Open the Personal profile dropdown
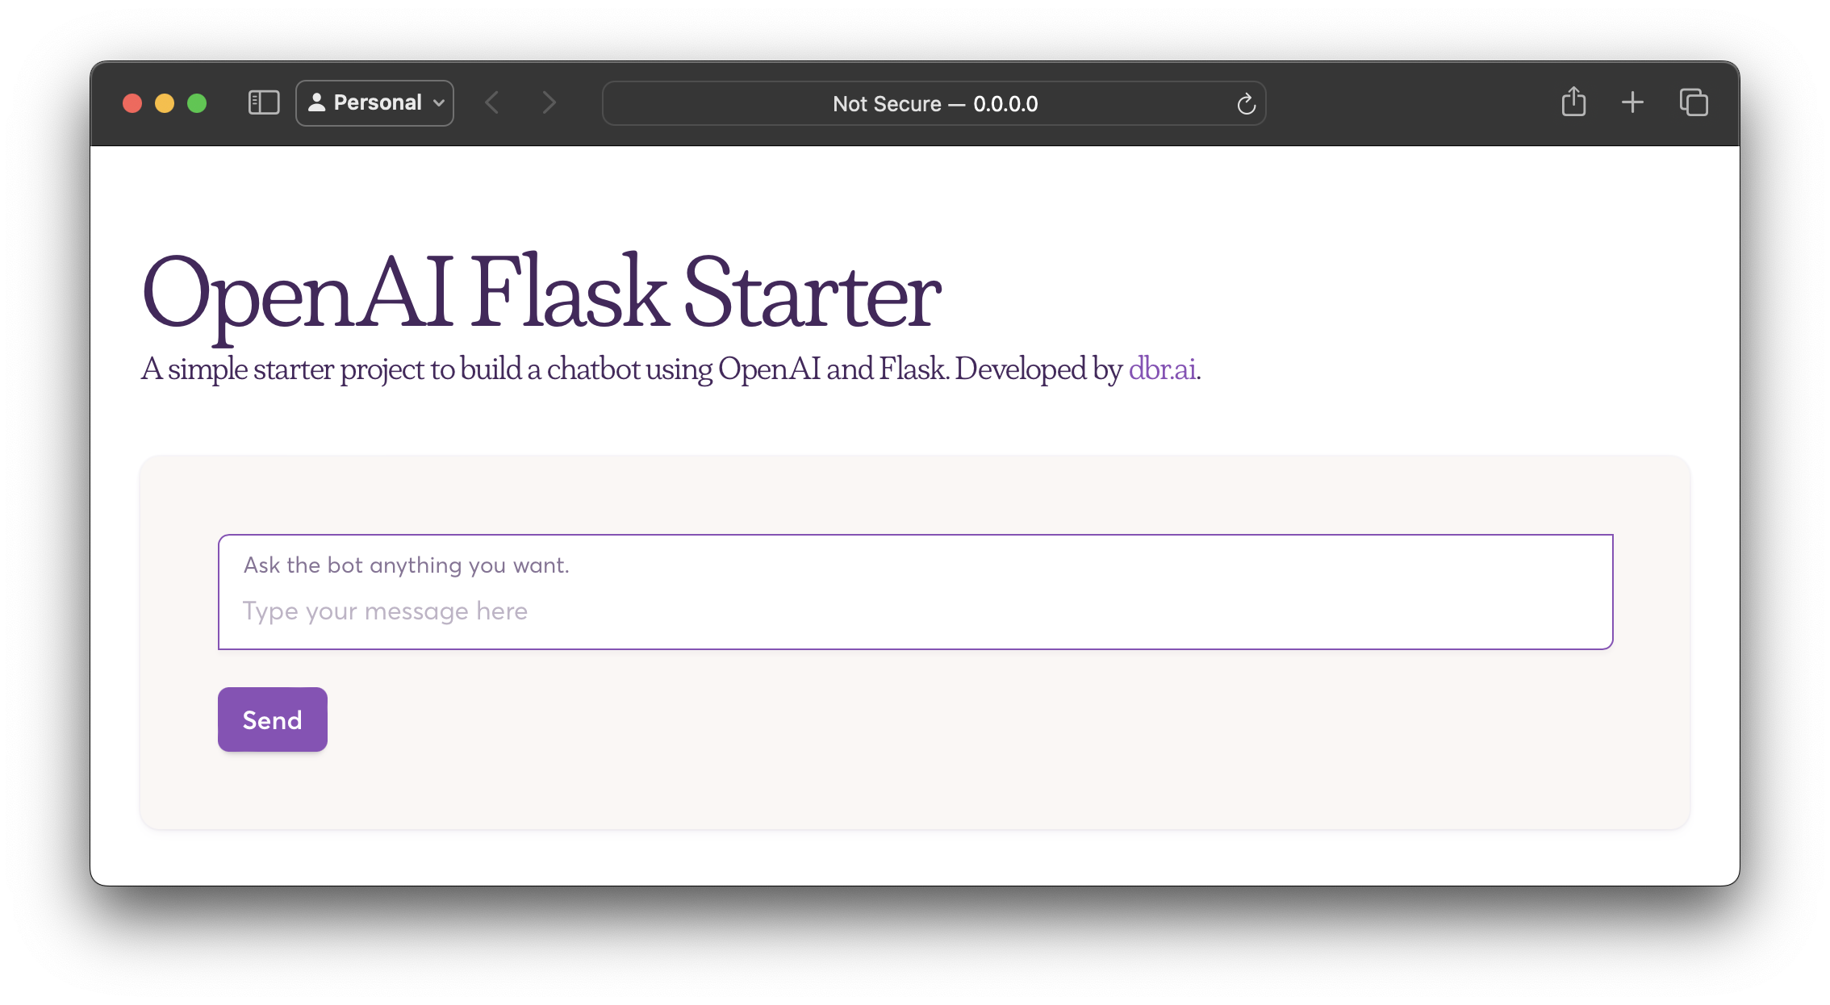This screenshot has height=1005, width=1830. pos(374,103)
